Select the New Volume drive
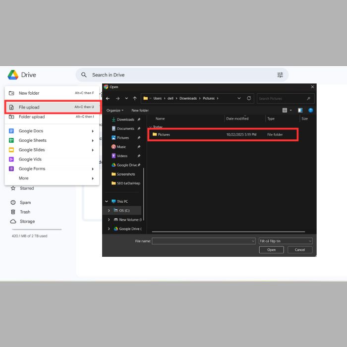Screen dimensions: 347x347 pos(128,220)
